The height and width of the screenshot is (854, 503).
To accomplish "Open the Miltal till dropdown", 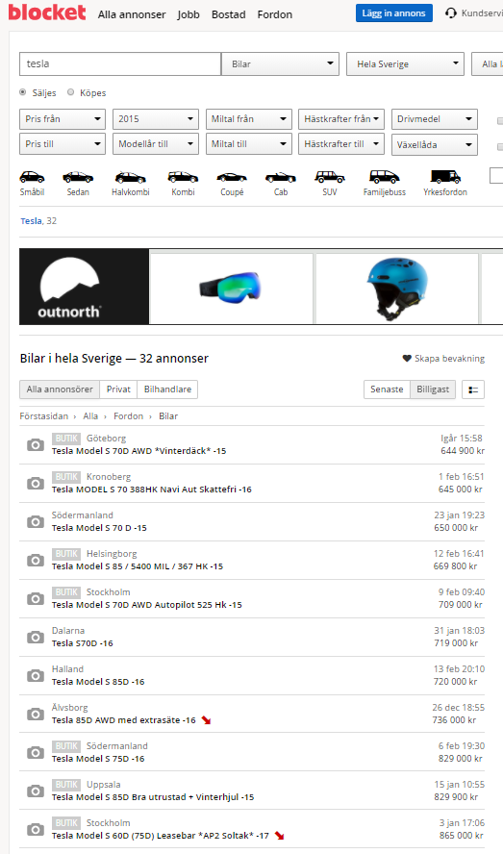I will 248,144.
